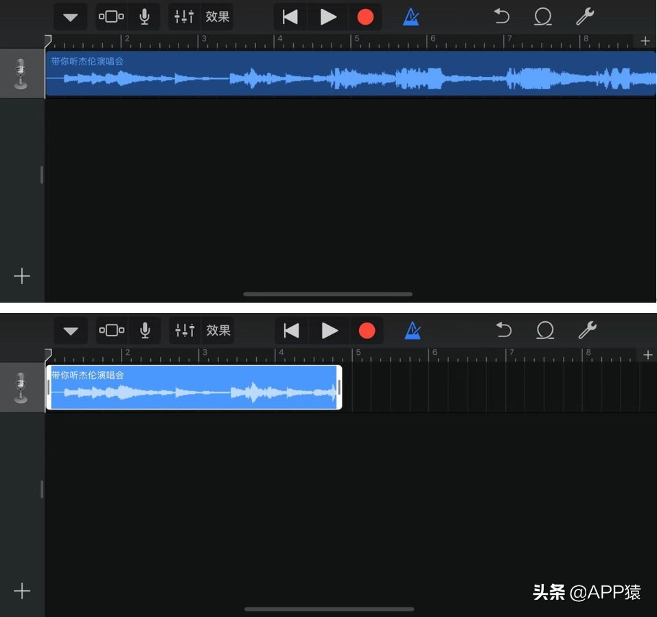Click the tracks view icon in the upper toolbar

(111, 17)
